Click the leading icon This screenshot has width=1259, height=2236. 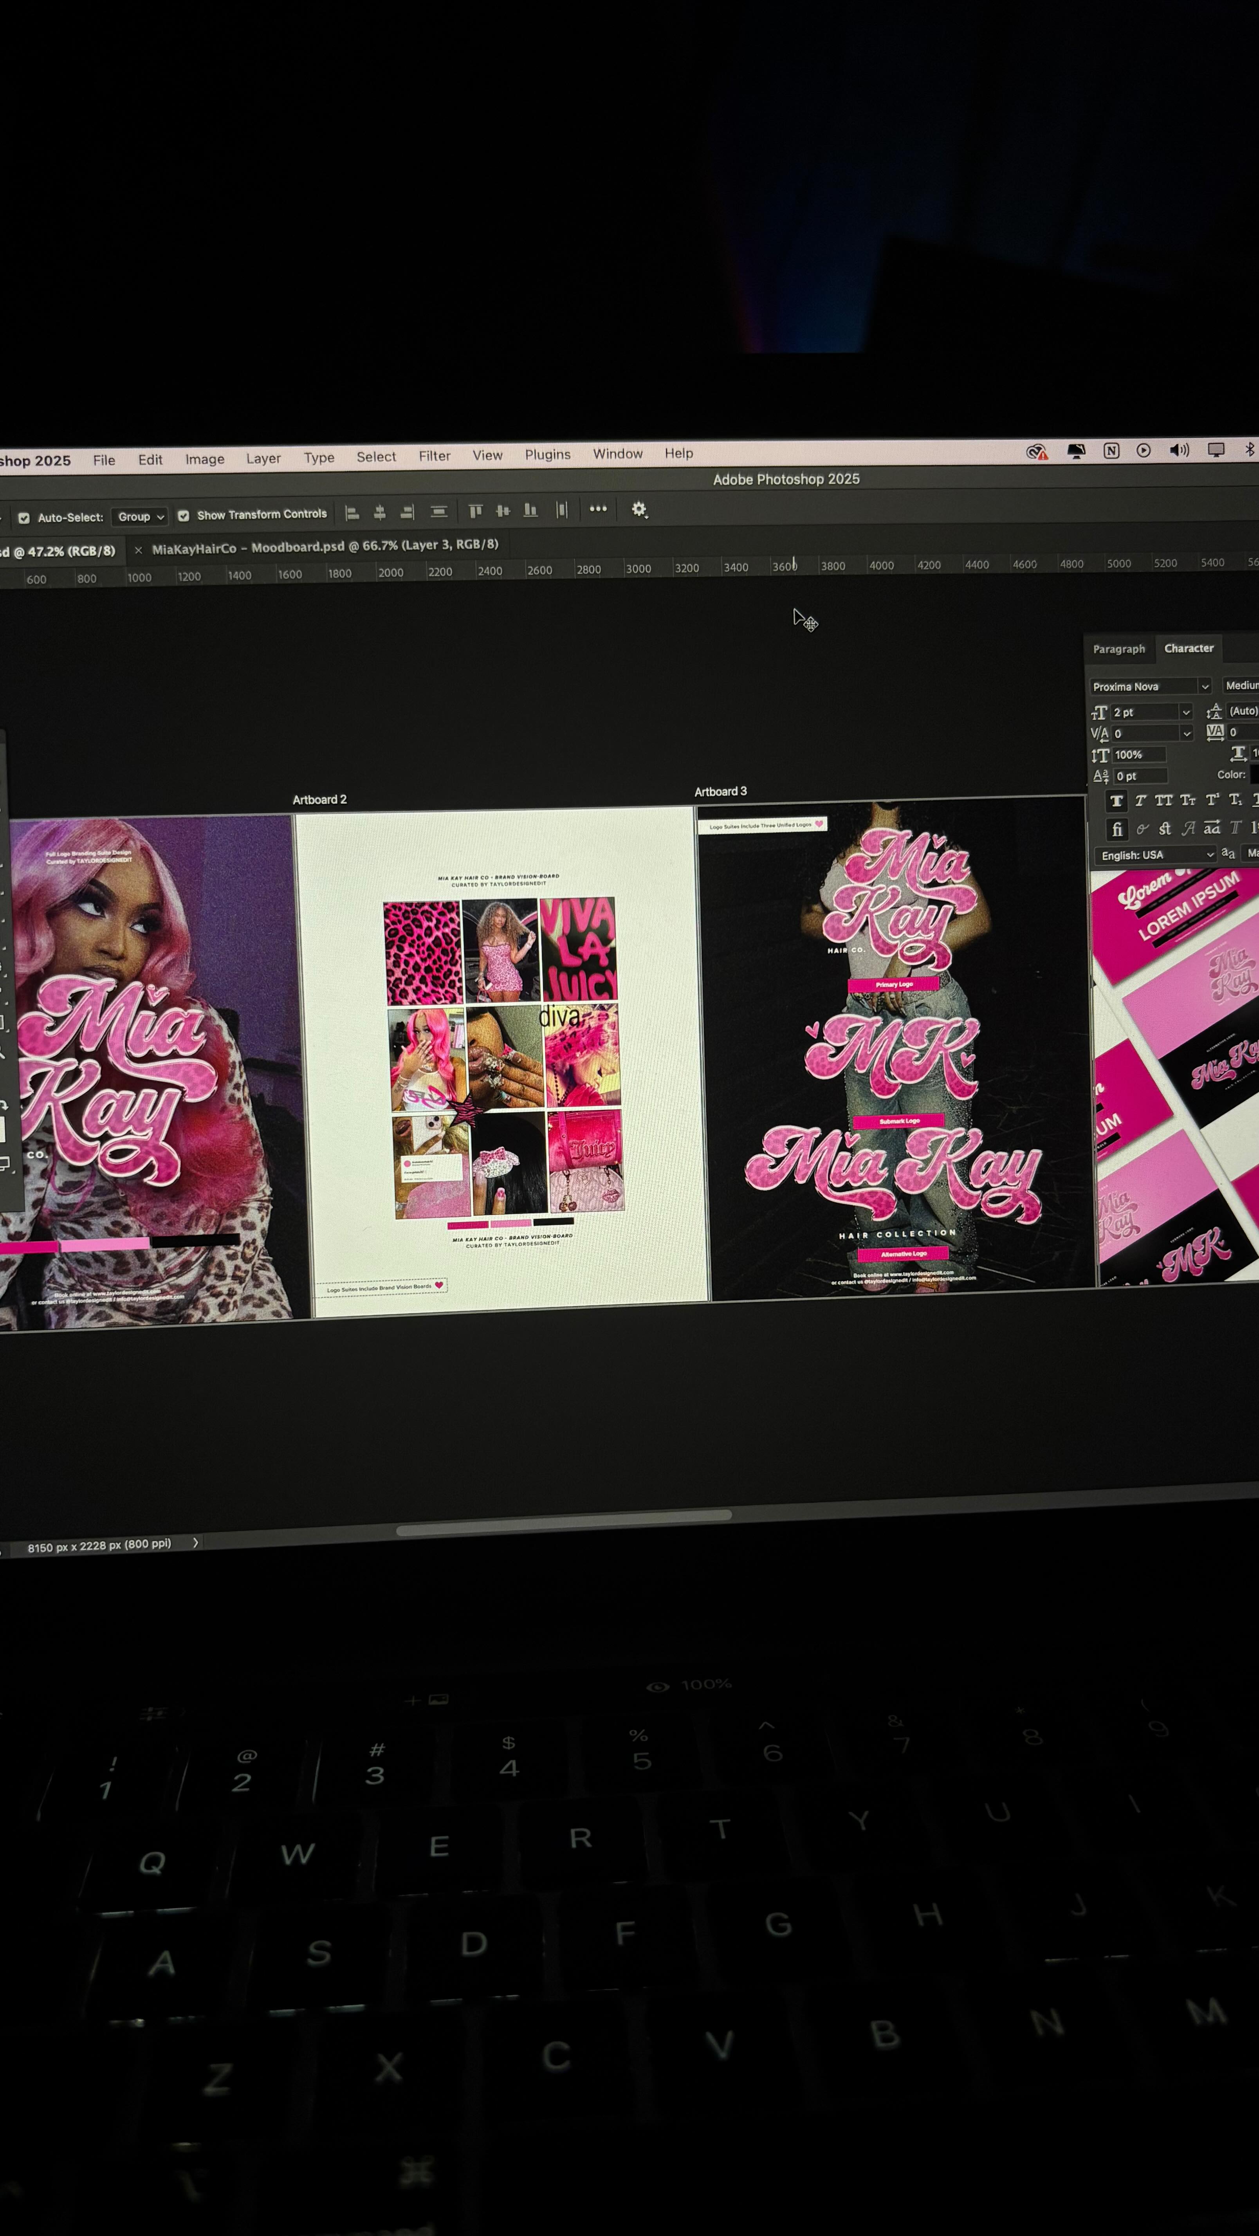pos(1214,711)
